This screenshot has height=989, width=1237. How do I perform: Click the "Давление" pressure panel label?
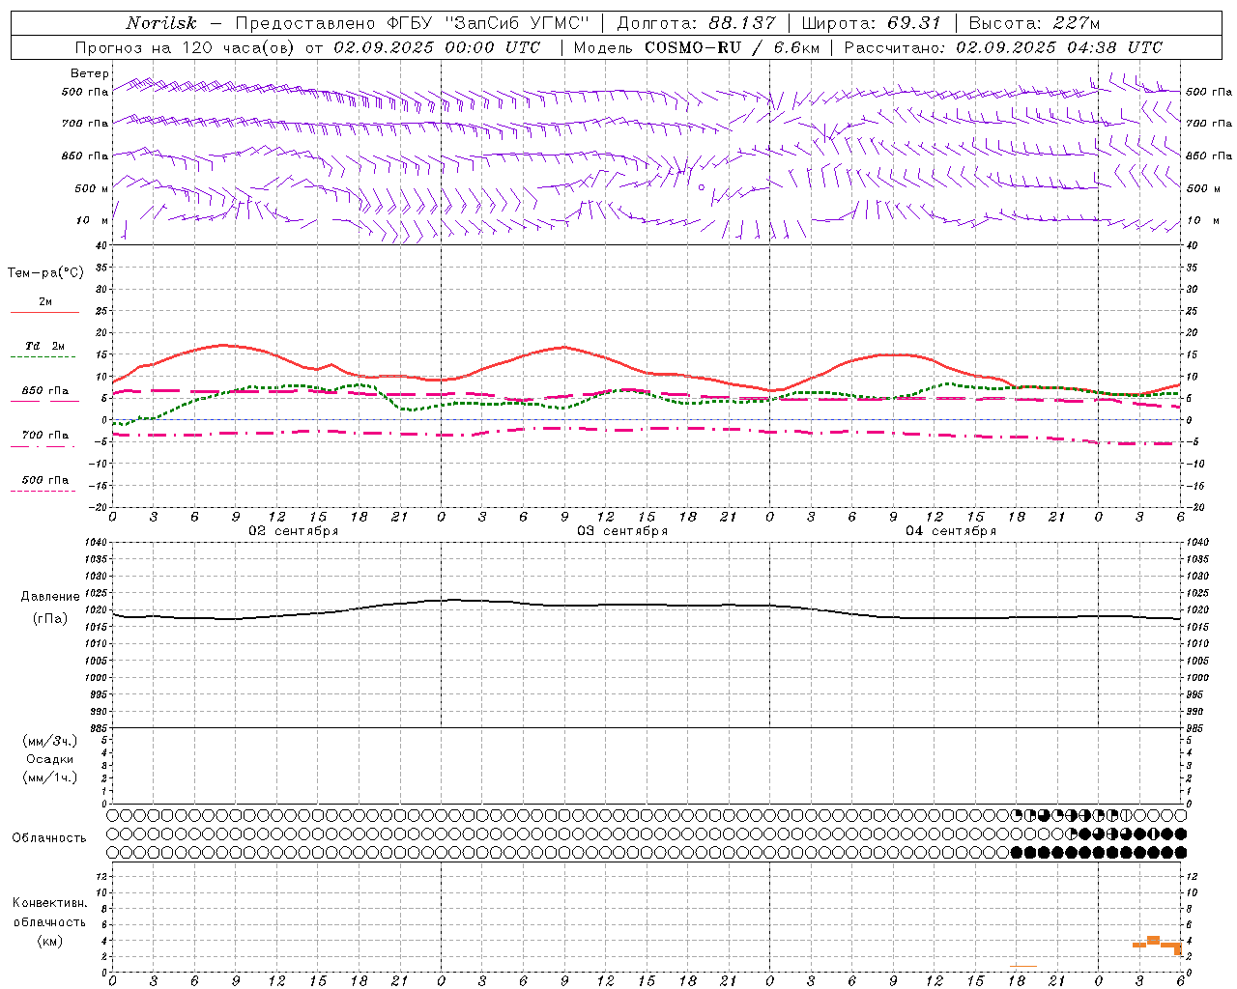pos(50,597)
